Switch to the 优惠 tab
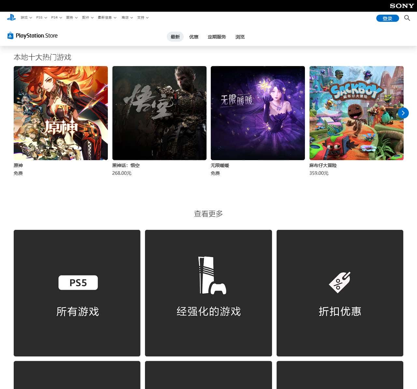 [194, 37]
